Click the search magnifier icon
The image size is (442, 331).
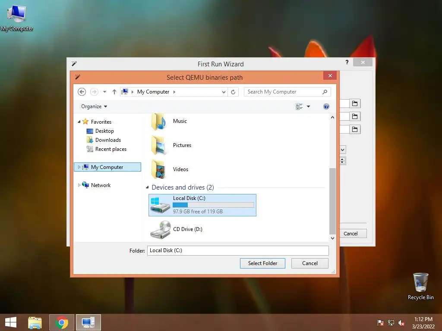(325, 92)
